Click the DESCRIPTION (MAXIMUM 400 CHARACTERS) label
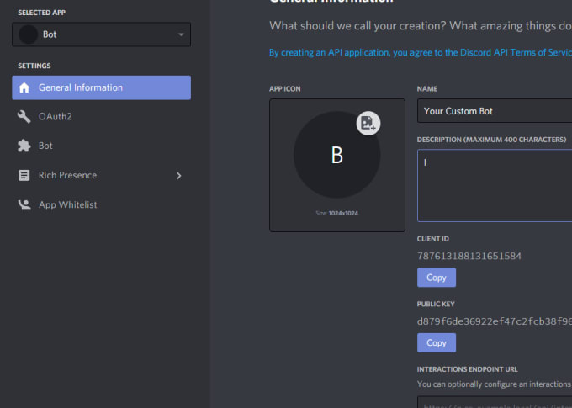 (x=491, y=140)
